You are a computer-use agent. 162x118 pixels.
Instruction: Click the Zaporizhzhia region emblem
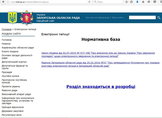(27, 18)
